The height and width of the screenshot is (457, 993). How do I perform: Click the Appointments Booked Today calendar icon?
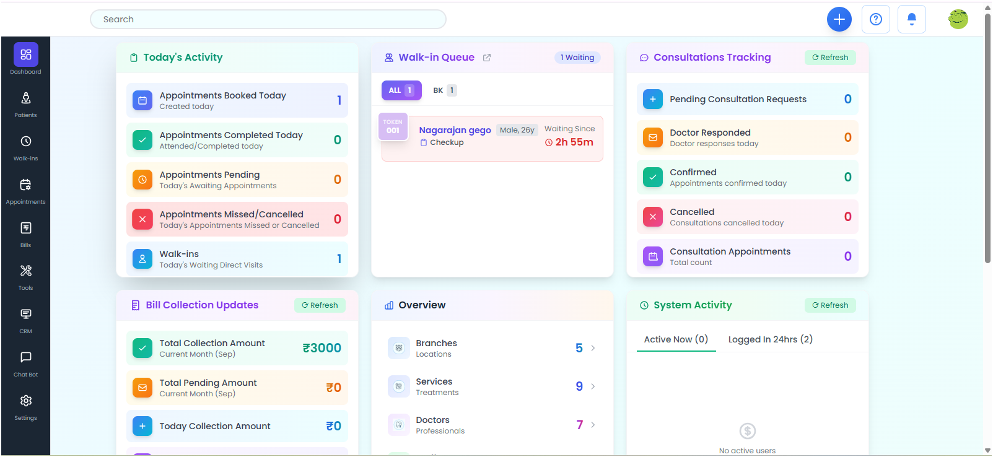142,100
